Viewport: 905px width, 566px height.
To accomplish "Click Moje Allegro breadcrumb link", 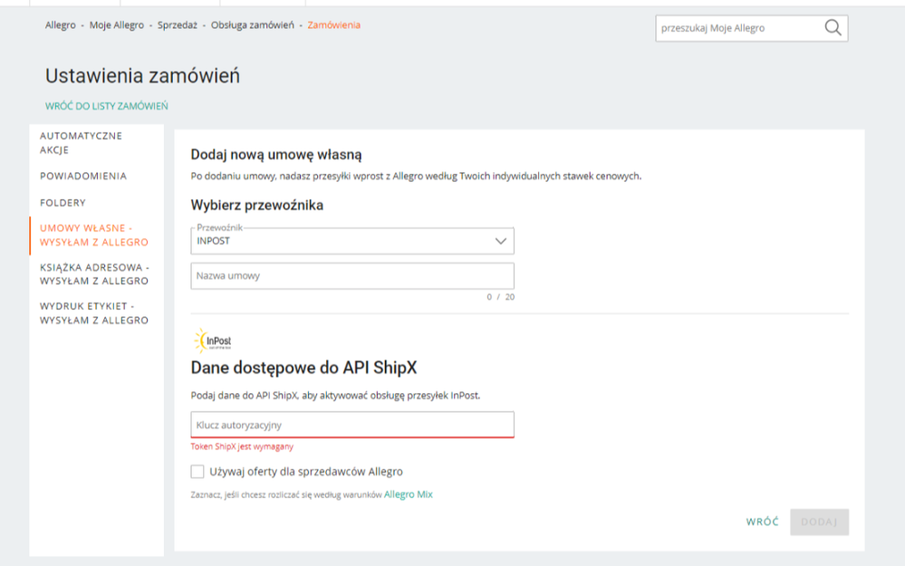I will click(x=117, y=25).
